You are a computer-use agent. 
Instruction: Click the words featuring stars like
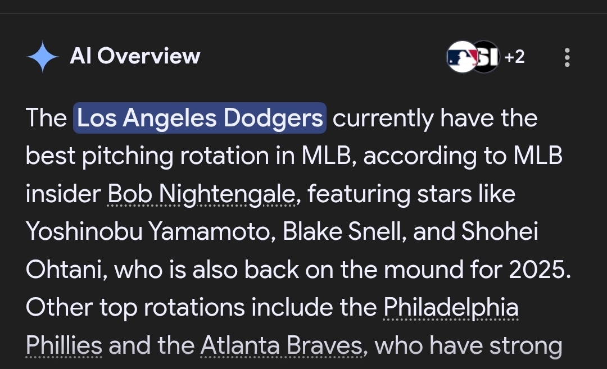pyautogui.click(x=411, y=194)
